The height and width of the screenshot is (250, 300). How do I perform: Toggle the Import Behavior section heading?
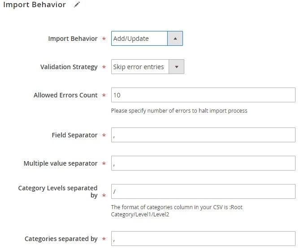(35, 4)
